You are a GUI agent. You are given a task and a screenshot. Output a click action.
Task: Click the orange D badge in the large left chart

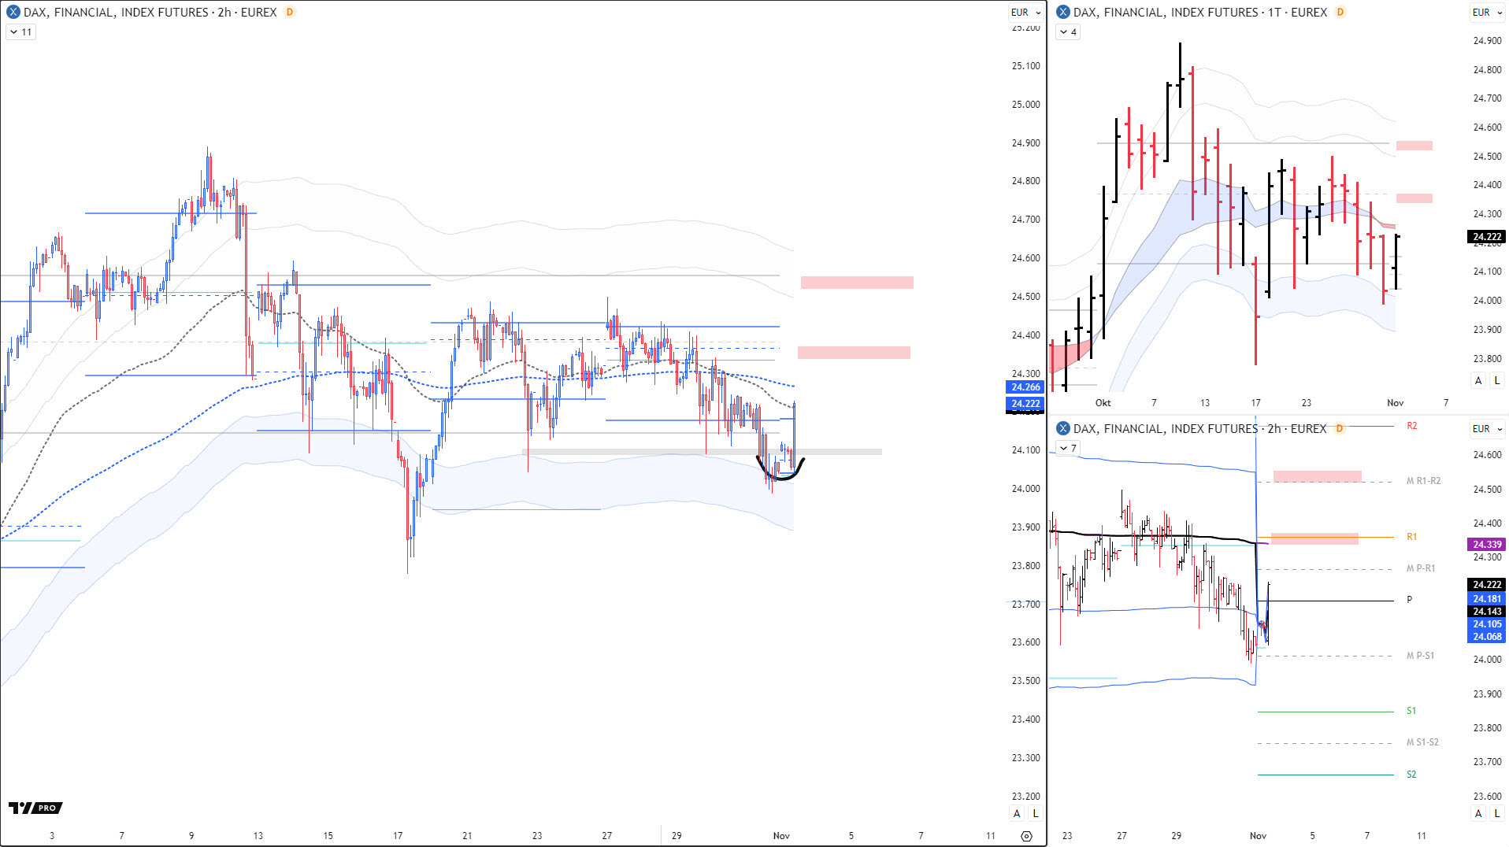(x=290, y=12)
